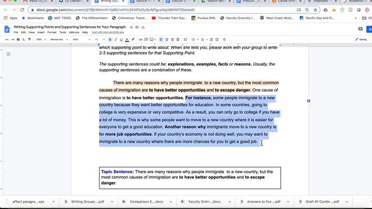Click the document outline icon
The image size is (372, 209).
9,54
